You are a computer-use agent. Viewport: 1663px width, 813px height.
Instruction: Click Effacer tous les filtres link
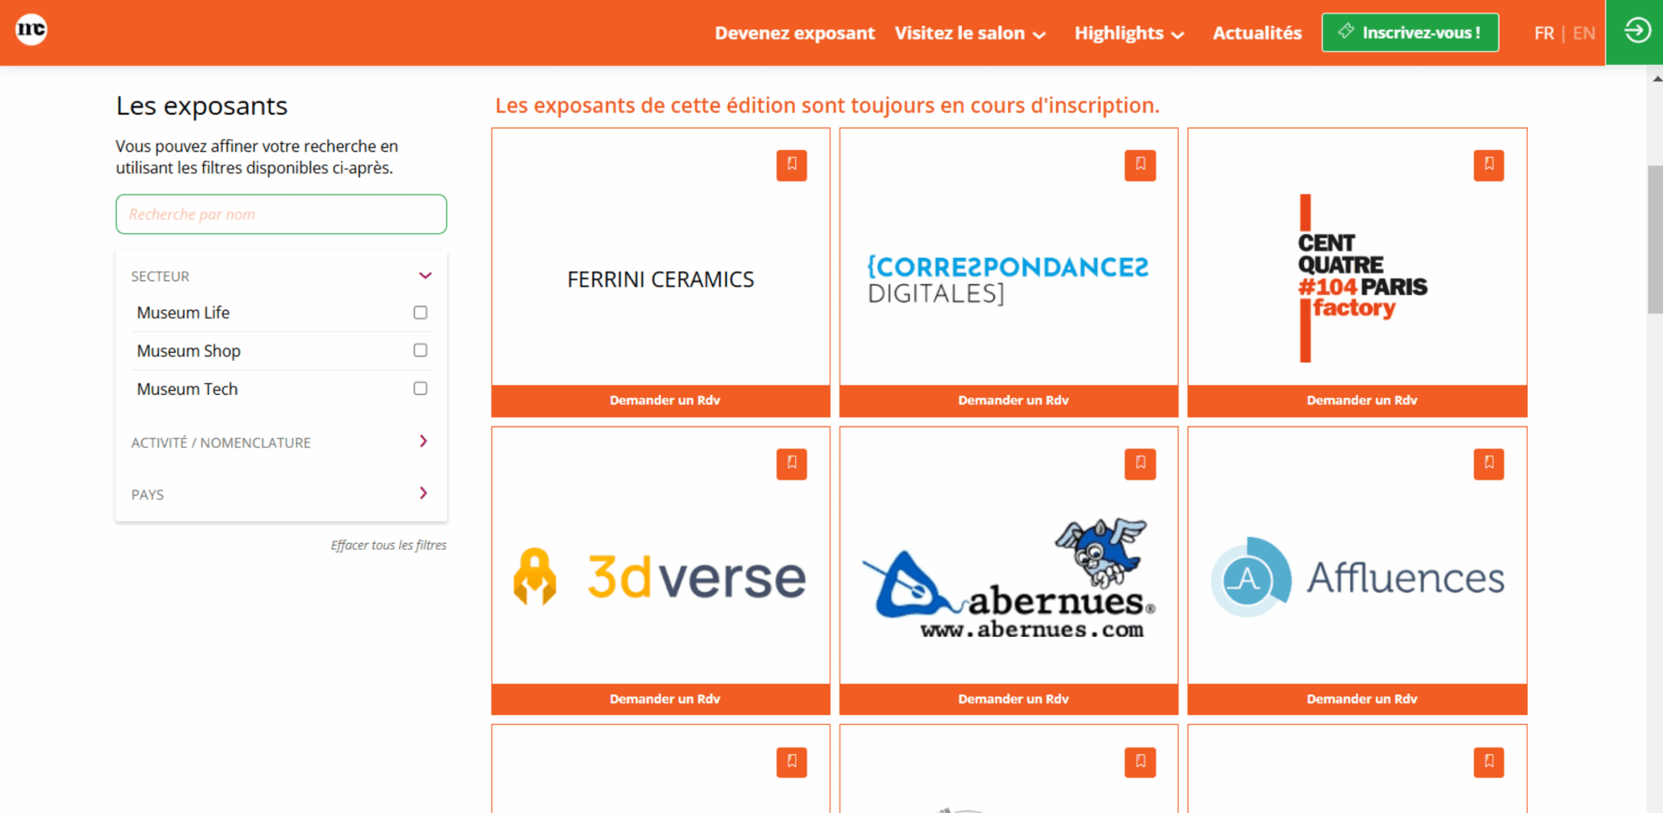pyautogui.click(x=388, y=545)
